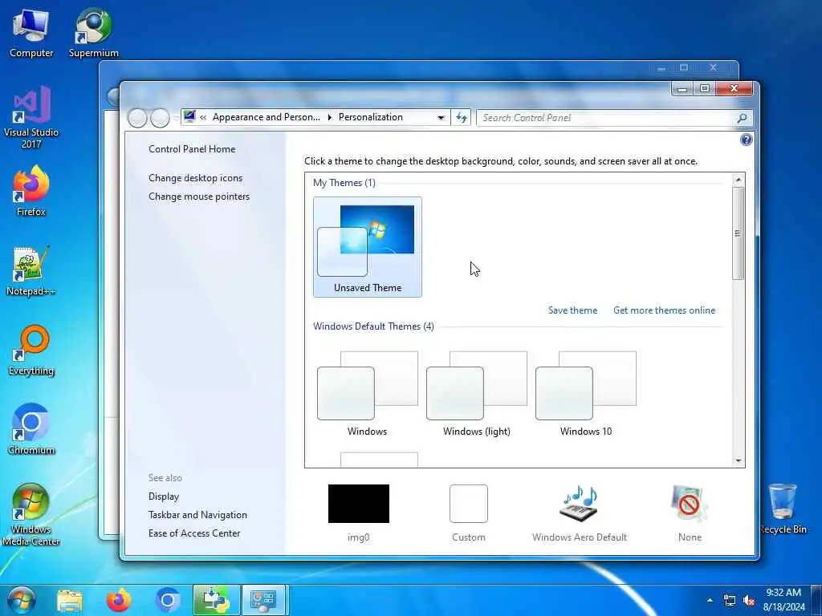This screenshot has height=616, width=822.
Task: Open File Explorer from the taskbar
Action: click(x=70, y=600)
